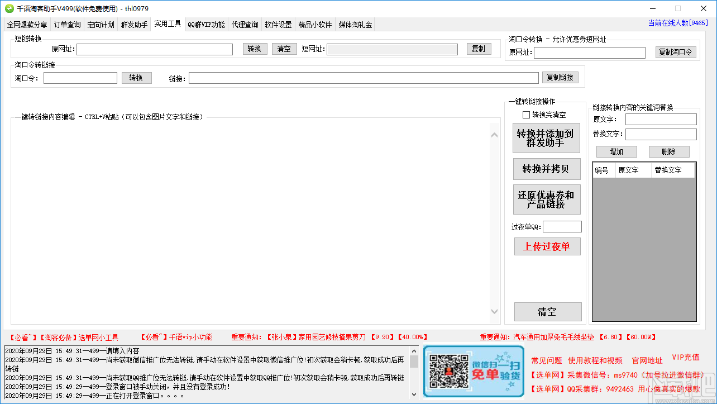
Task: Click the editor scrollbar down arrow
Action: (x=494, y=311)
